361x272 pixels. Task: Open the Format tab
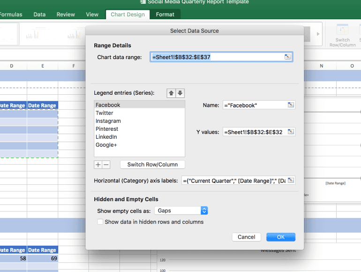[x=165, y=15]
